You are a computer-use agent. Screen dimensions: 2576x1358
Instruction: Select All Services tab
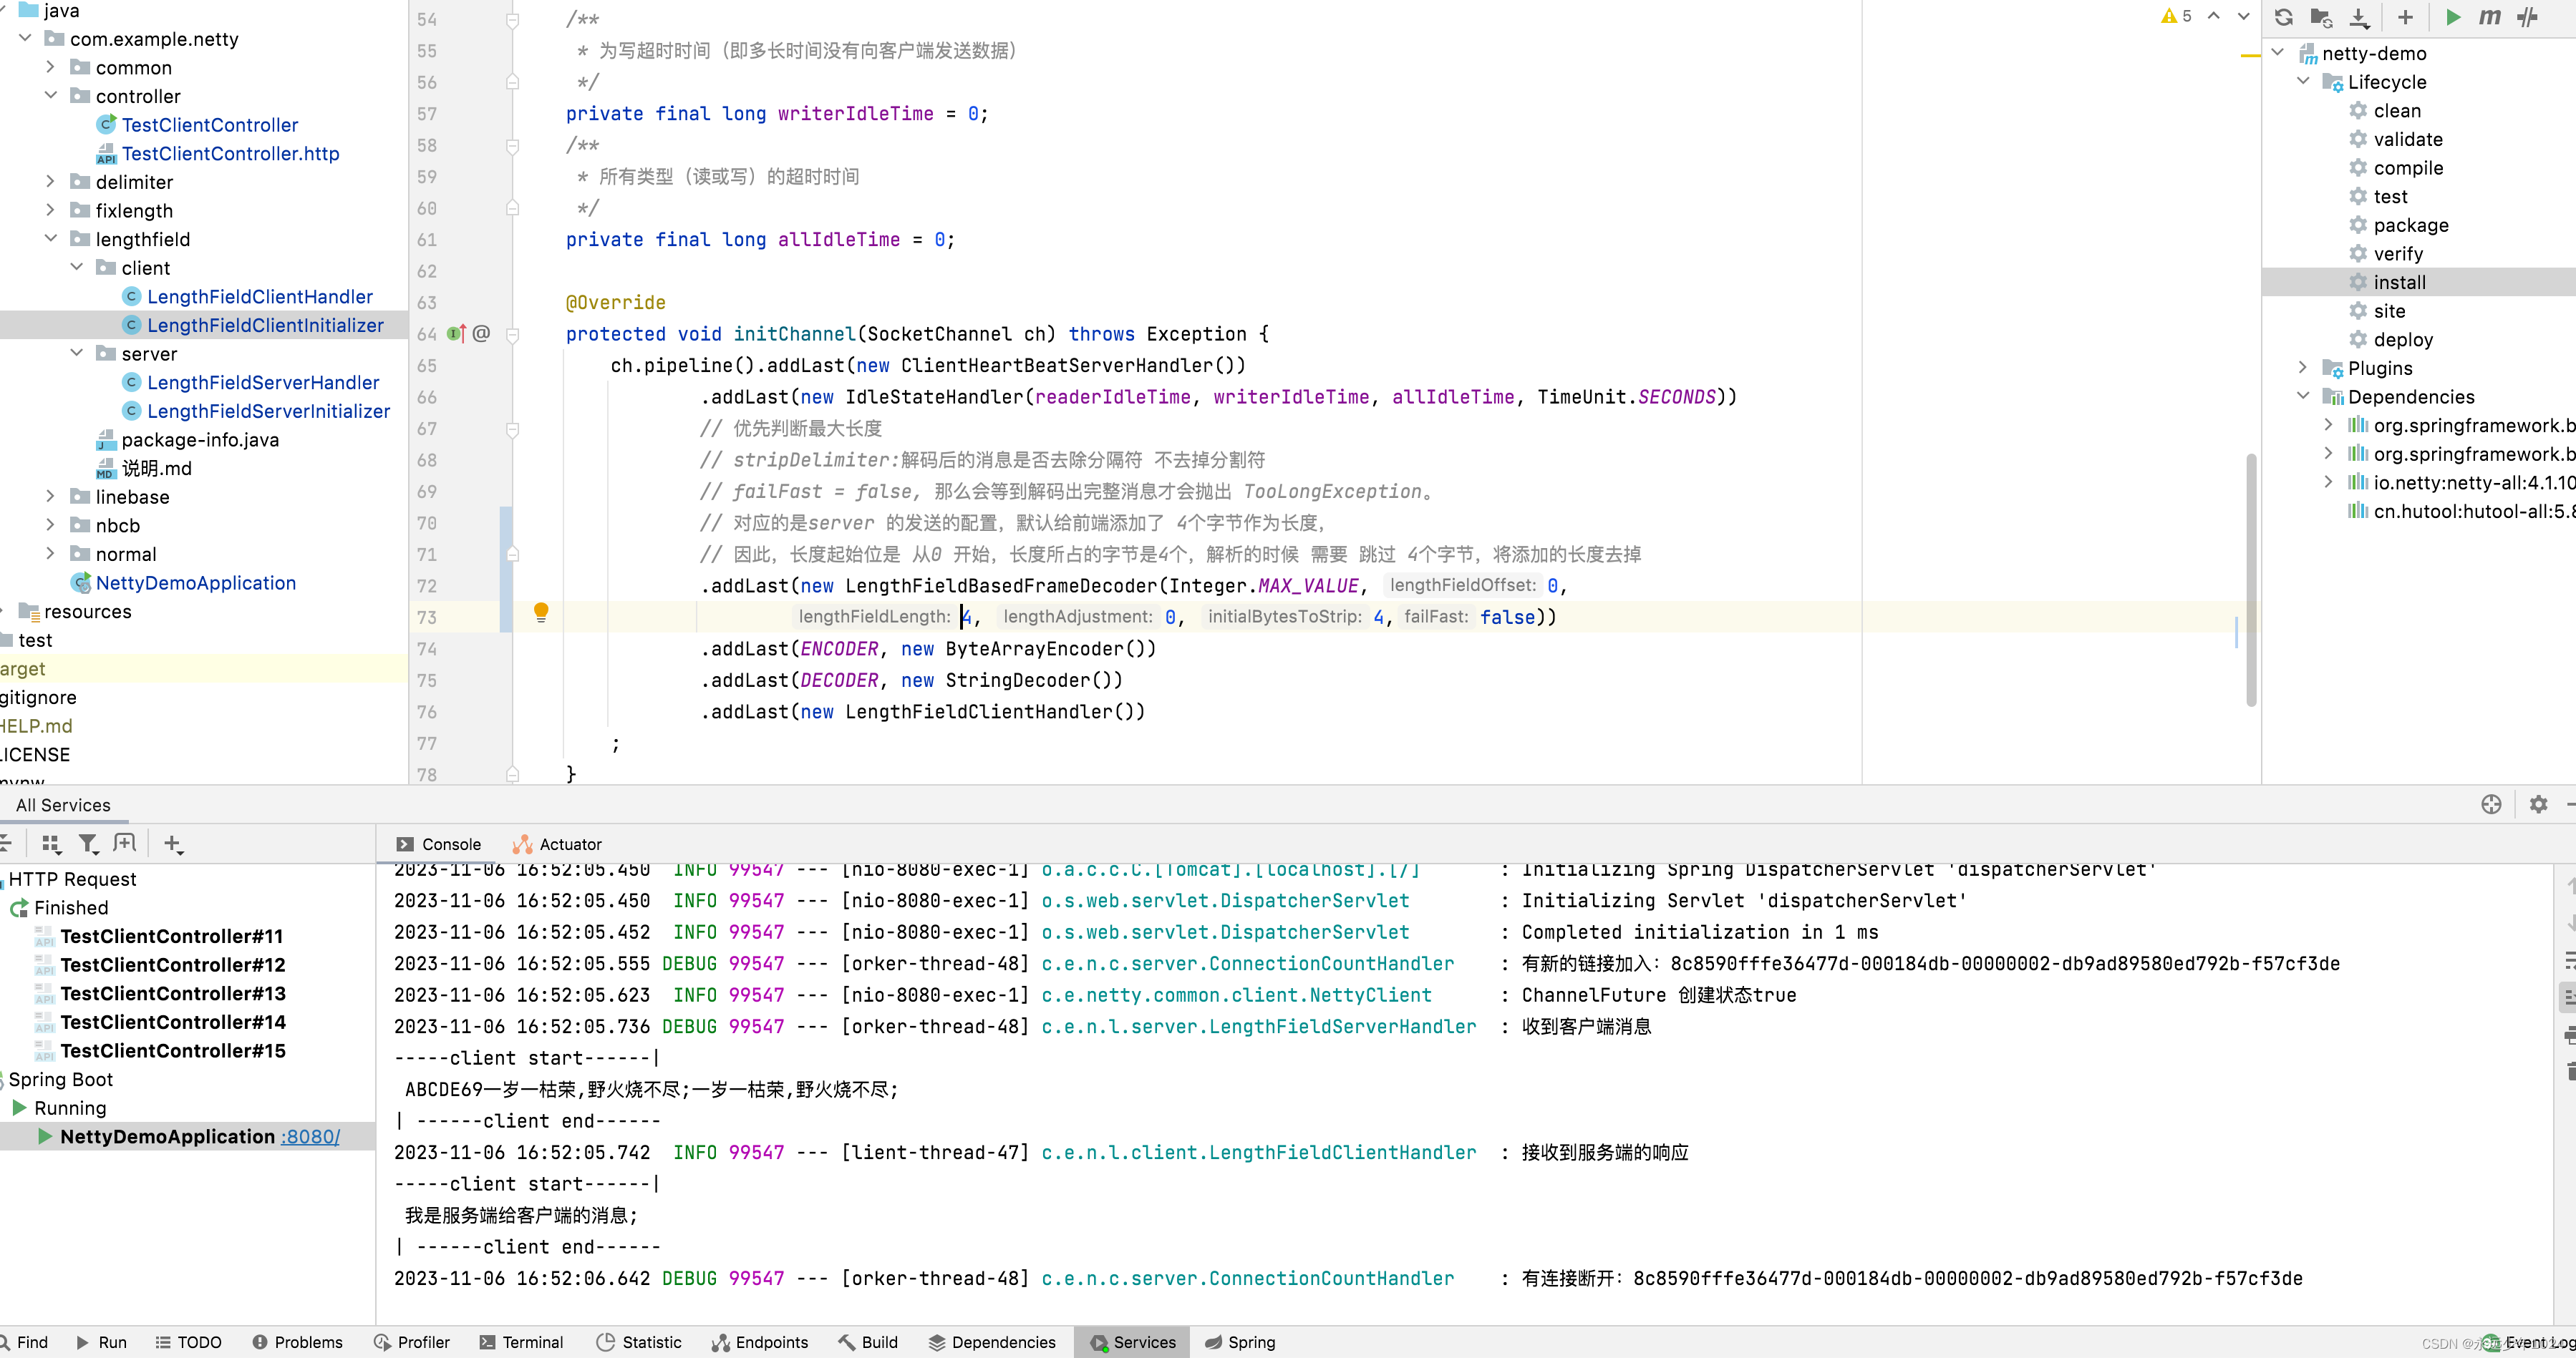tap(63, 806)
